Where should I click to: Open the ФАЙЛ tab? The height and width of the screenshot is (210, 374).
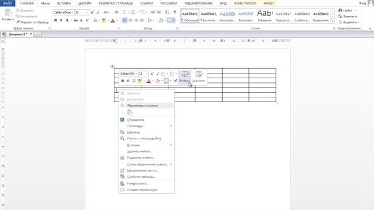(8, 3)
